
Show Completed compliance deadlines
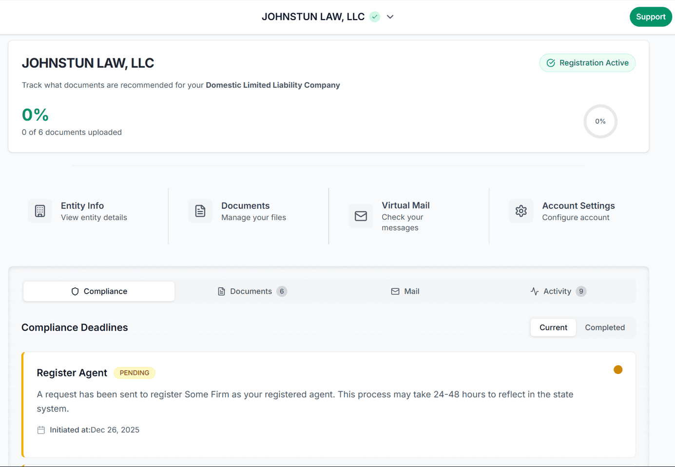point(605,327)
